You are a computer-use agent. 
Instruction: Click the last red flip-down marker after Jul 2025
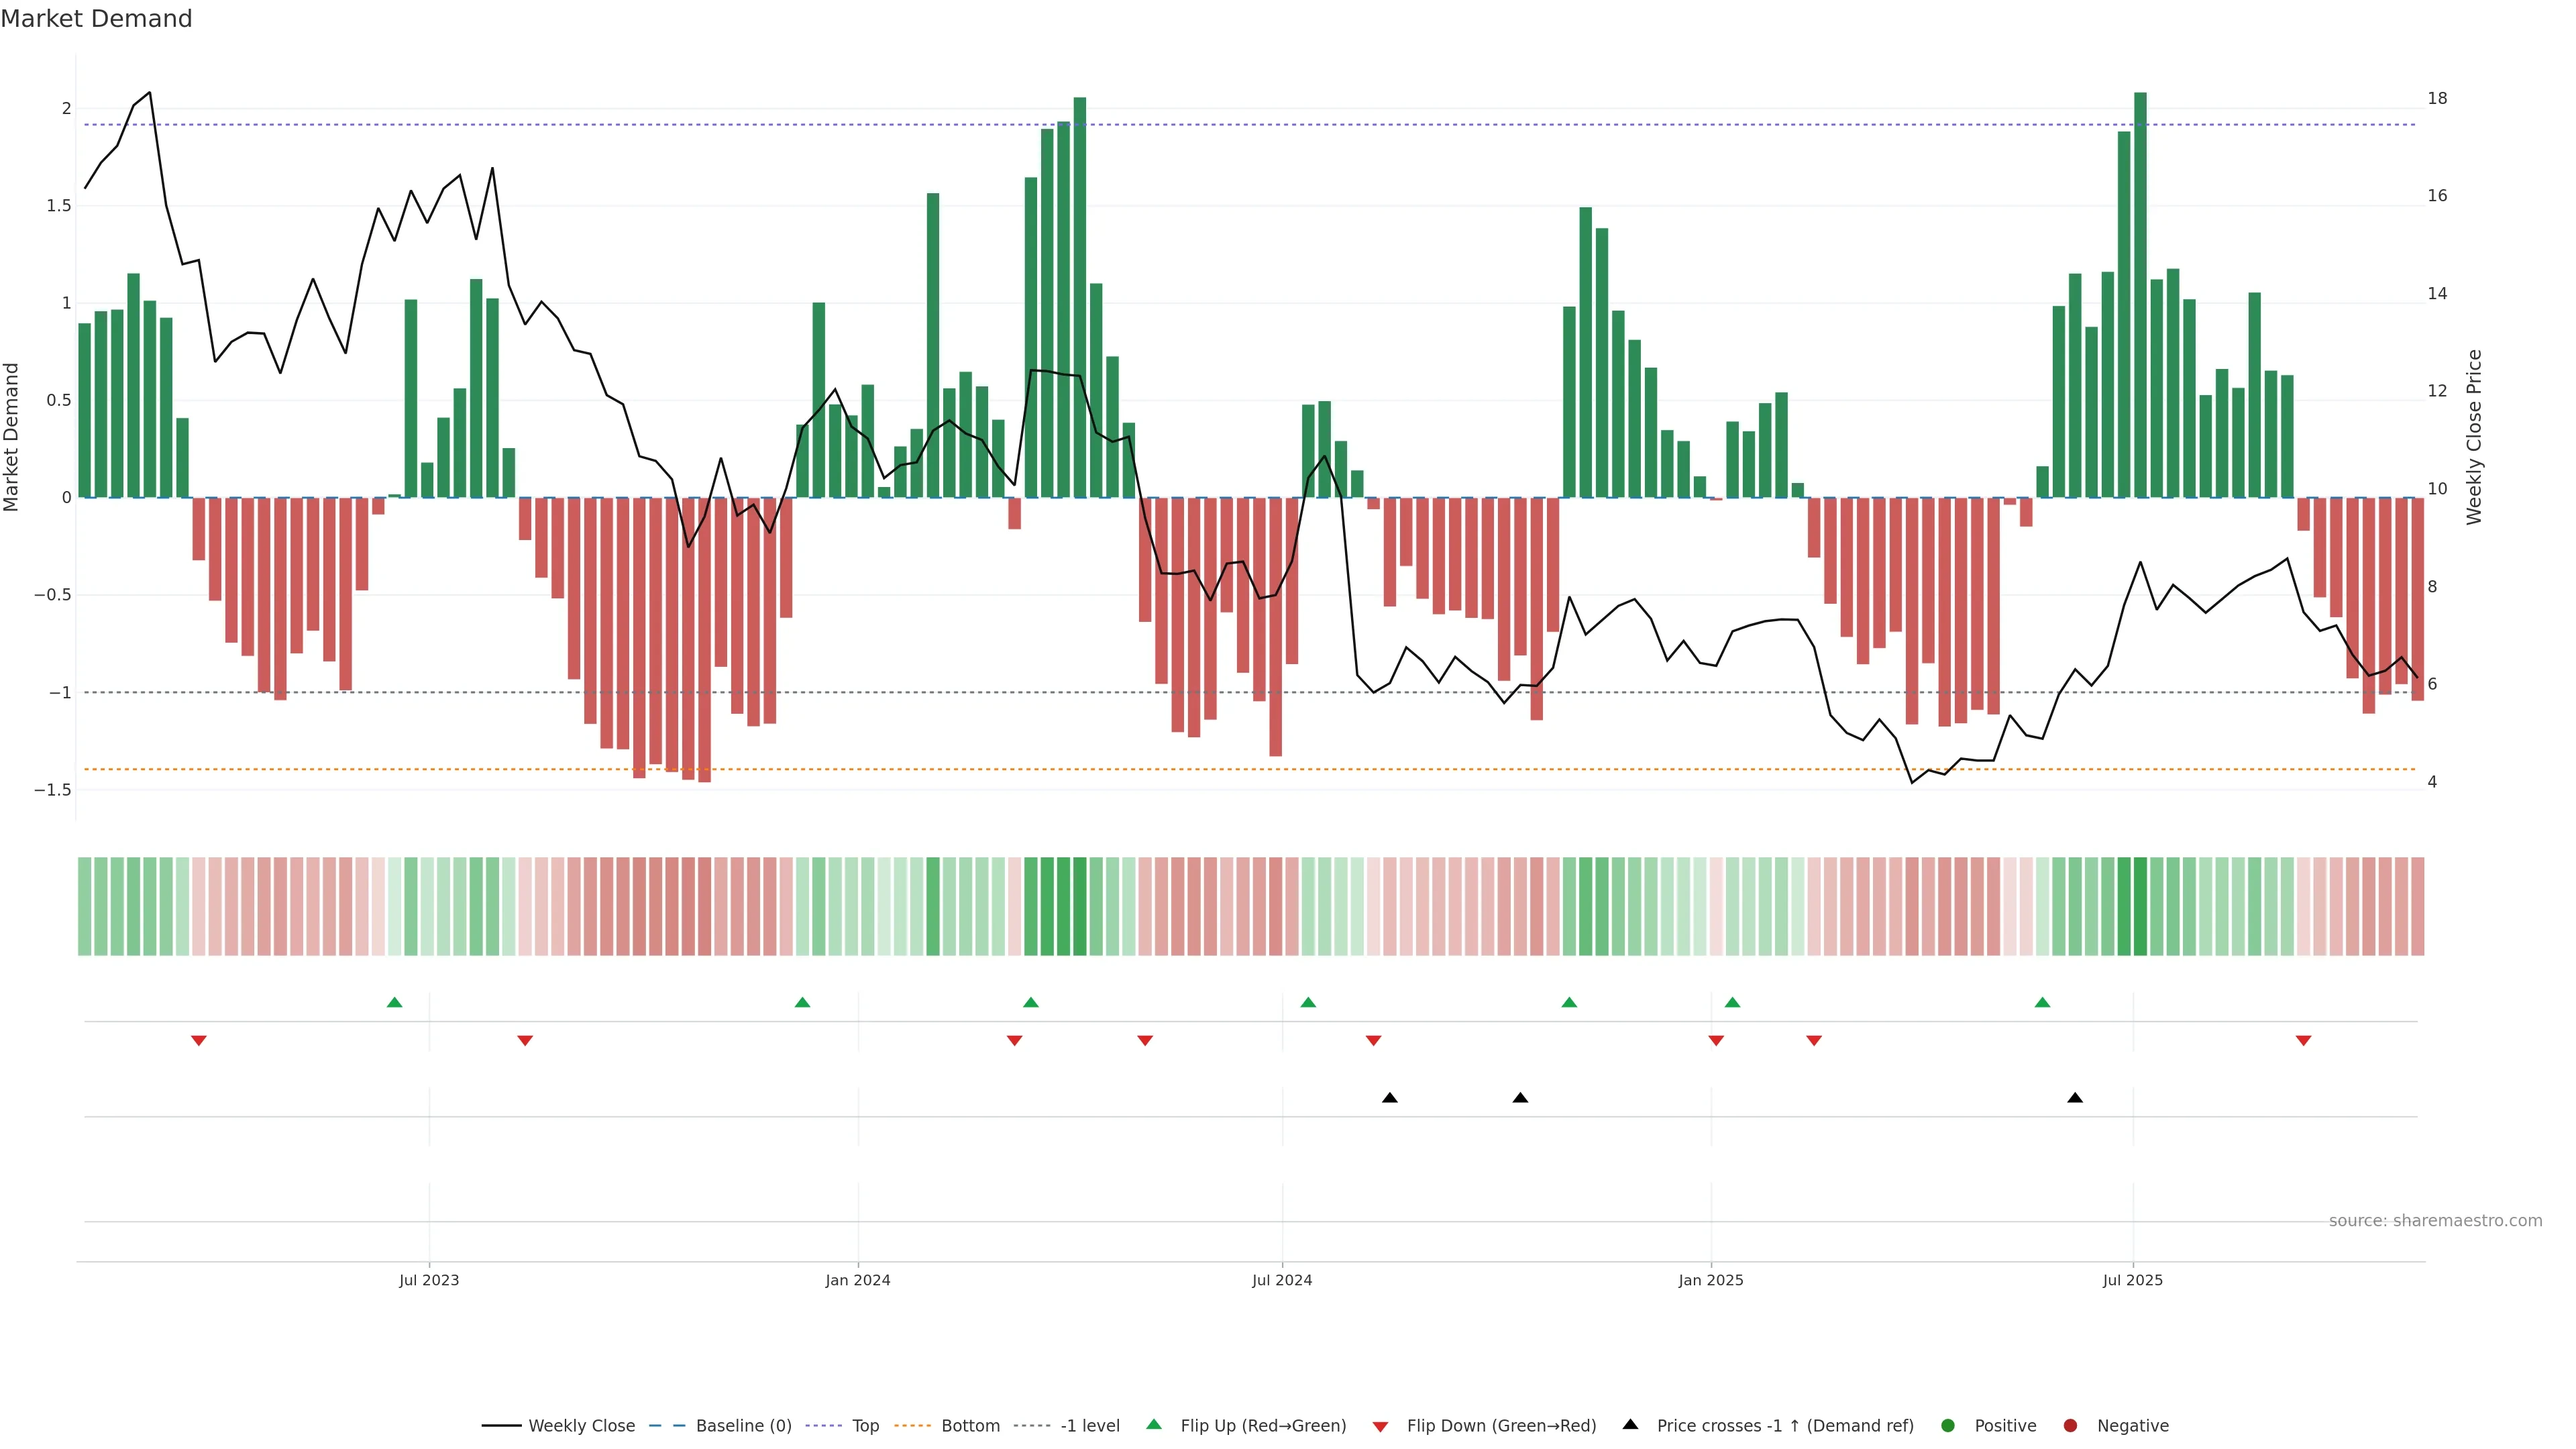point(2303,1041)
